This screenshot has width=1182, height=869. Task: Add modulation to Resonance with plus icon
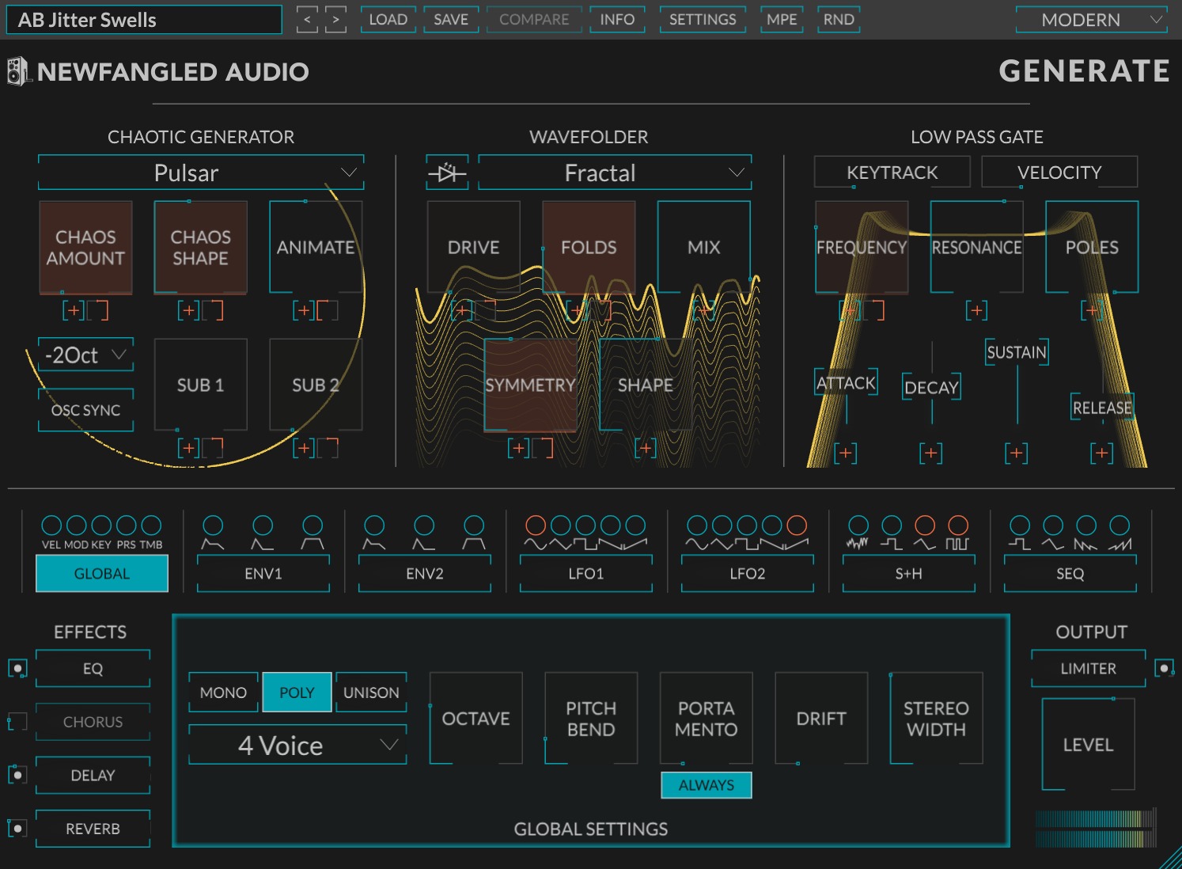point(977,310)
